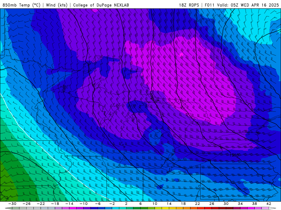Click the "-6" color scale label
This screenshot has height=210, width=281.
[98, 204]
